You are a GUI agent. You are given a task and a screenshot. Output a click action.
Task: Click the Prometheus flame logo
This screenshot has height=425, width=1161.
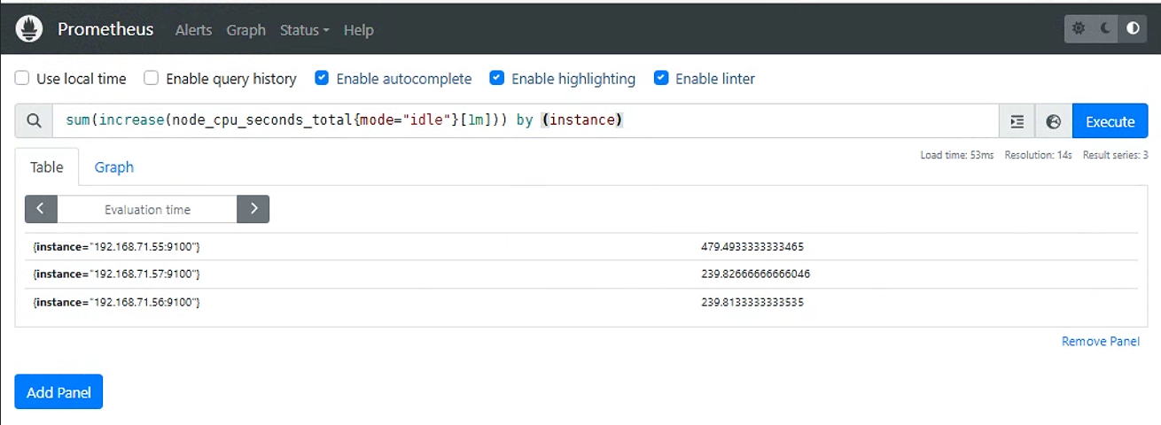coord(29,29)
